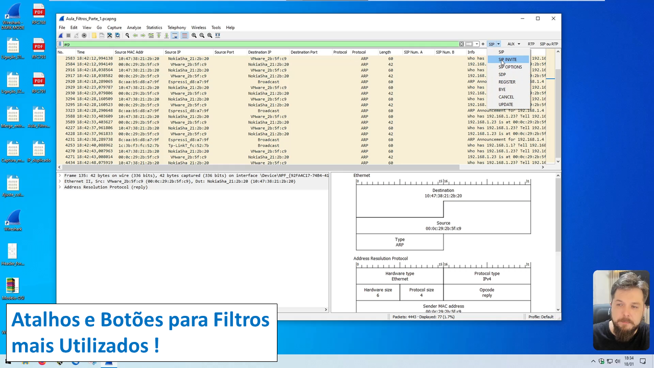The image size is (654, 368).
Task: Sort by Destination IP column header
Action: coord(268,52)
